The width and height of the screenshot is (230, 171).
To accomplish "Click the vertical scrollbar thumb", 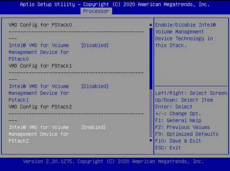I will tap(151, 59).
